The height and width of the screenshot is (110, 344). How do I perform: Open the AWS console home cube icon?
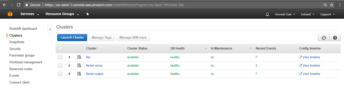tap(10, 14)
